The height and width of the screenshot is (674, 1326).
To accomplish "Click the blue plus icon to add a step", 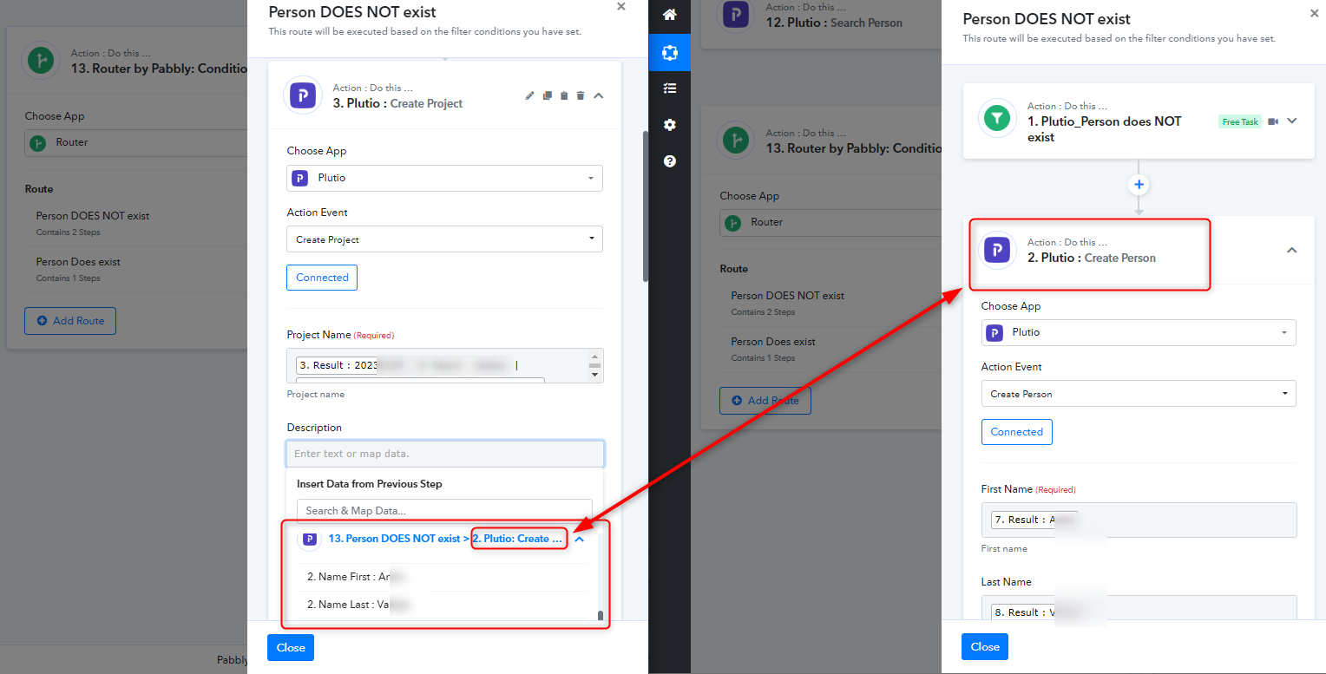I will [x=1139, y=185].
